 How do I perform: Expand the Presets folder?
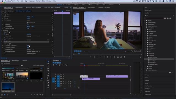(145, 21)
